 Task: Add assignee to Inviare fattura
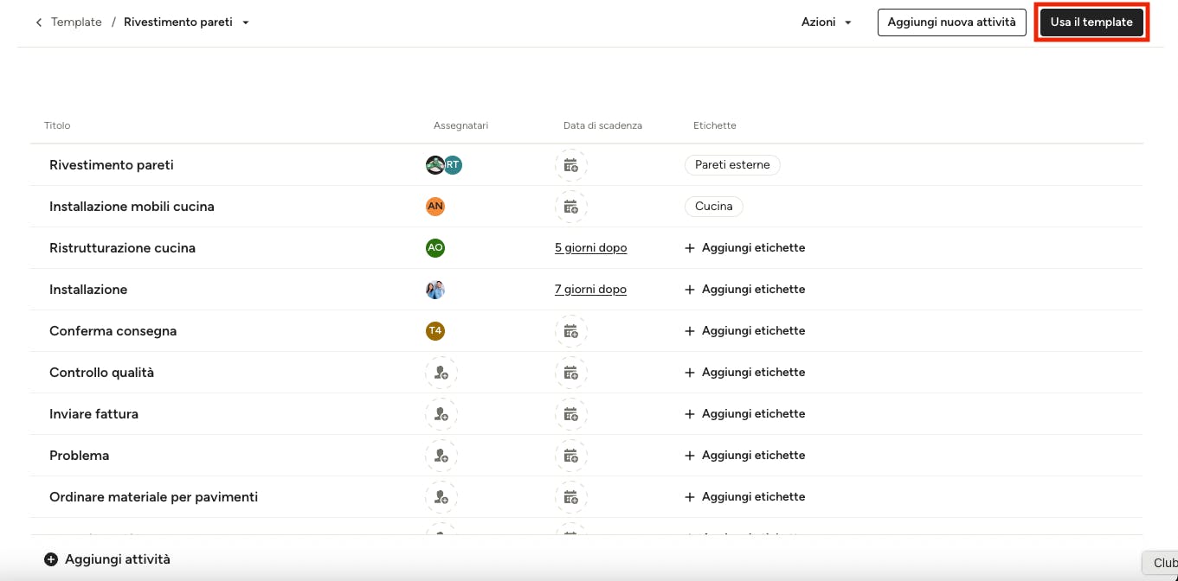point(441,414)
